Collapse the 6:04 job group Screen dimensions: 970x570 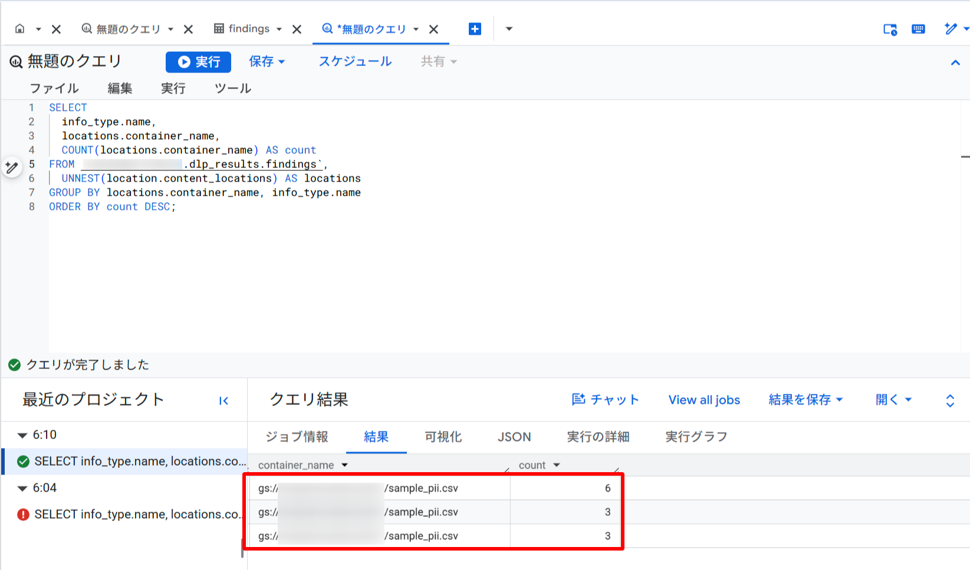point(22,489)
